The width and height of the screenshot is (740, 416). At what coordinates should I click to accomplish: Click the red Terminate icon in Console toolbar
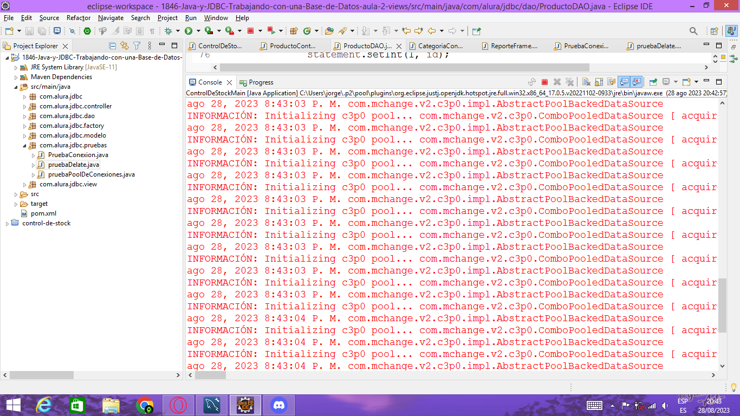click(x=544, y=82)
